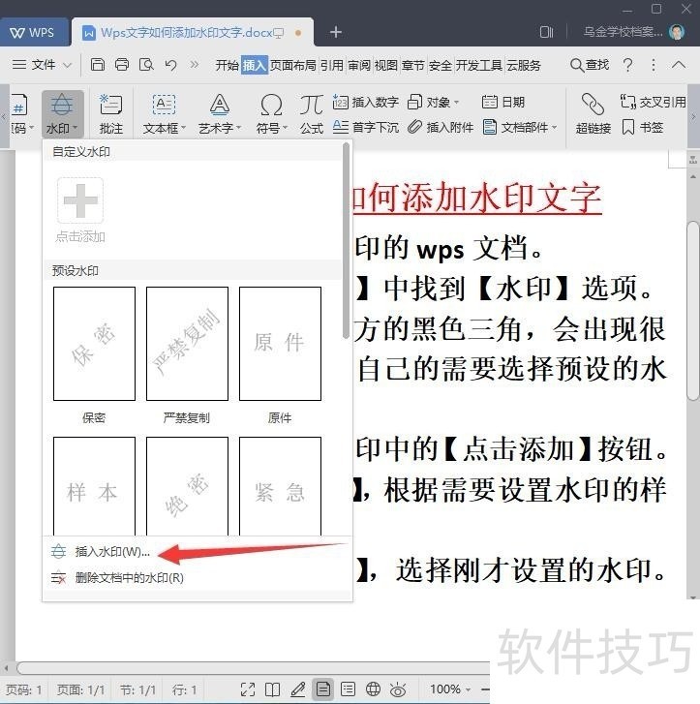Collapse the ribbon with the caret

click(679, 65)
